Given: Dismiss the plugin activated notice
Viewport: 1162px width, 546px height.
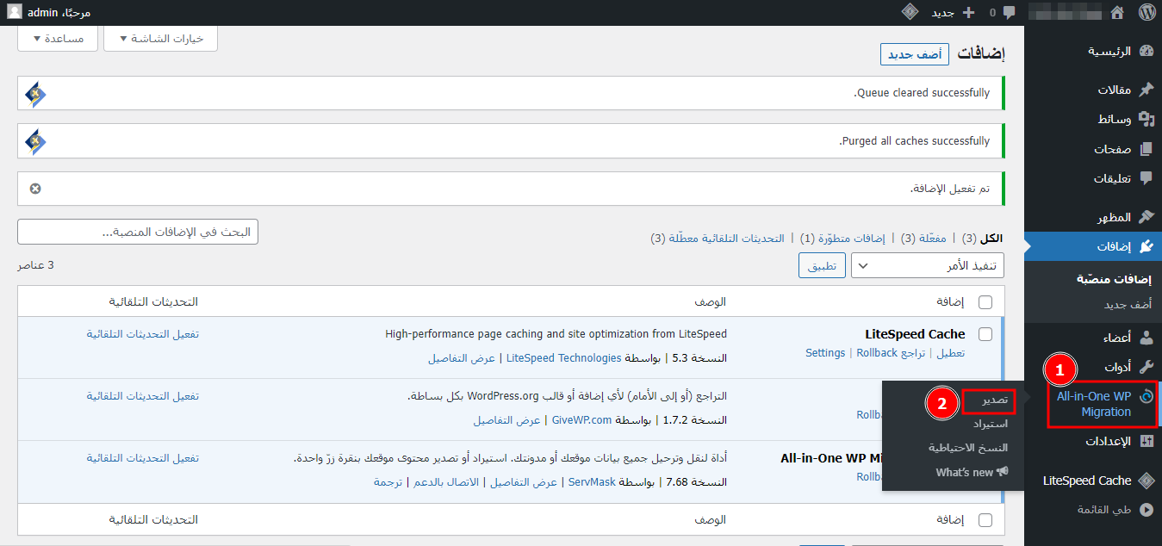Looking at the screenshot, I should pos(35,189).
